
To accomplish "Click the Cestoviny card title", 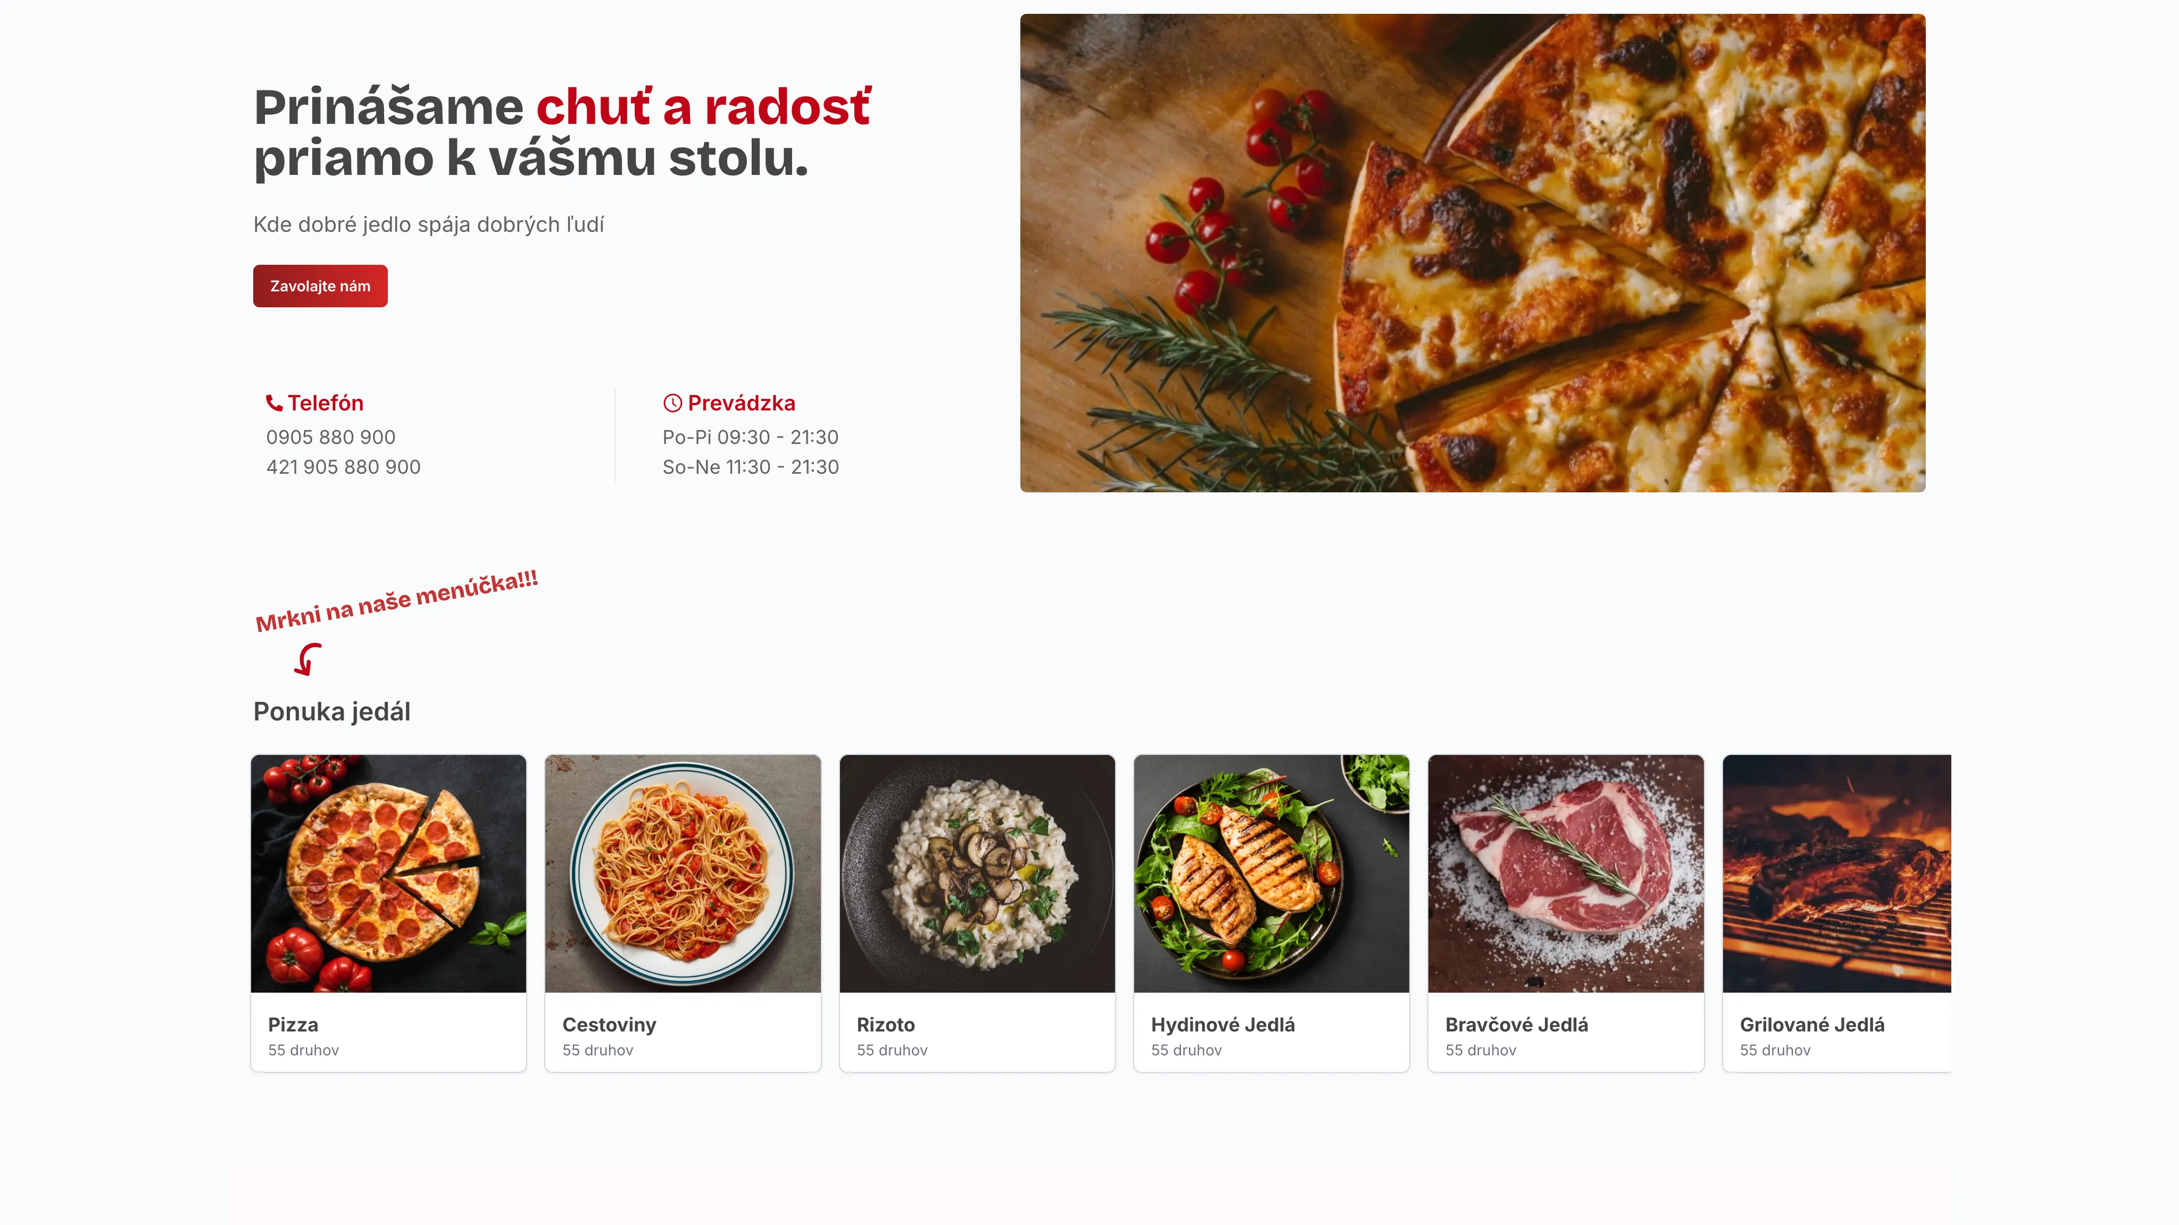I will point(609,1025).
